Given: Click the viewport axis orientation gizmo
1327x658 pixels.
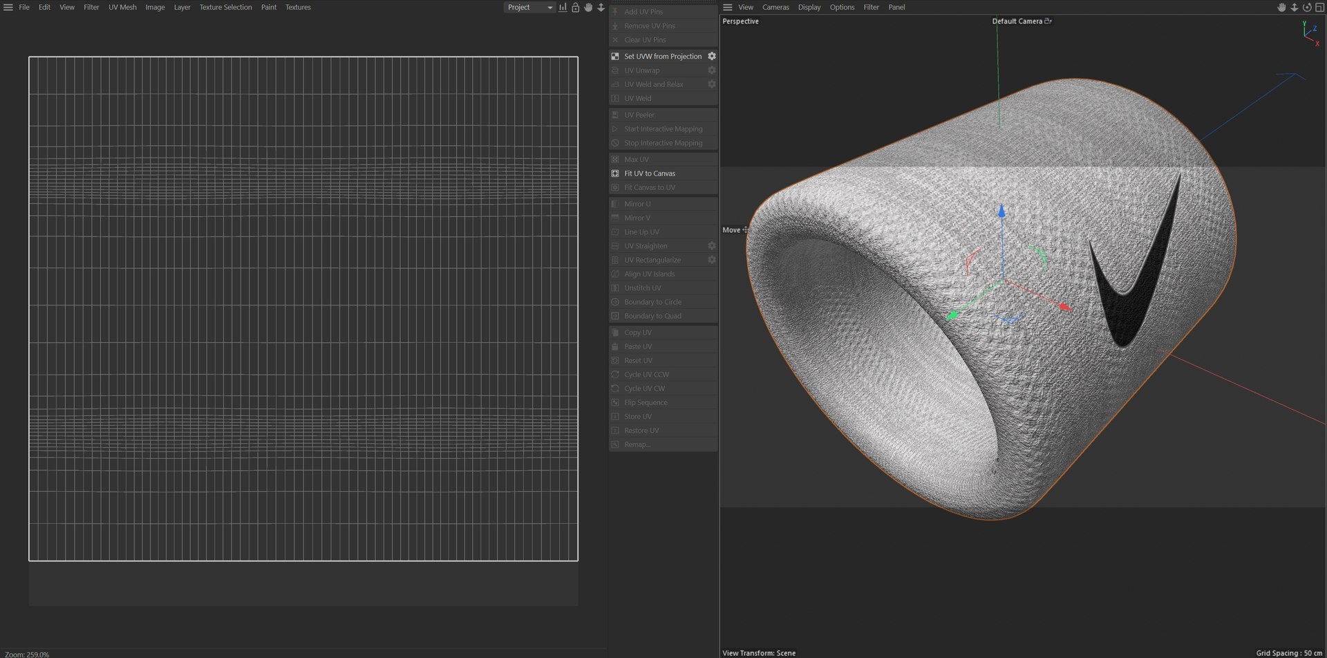Looking at the screenshot, I should tap(1310, 32).
